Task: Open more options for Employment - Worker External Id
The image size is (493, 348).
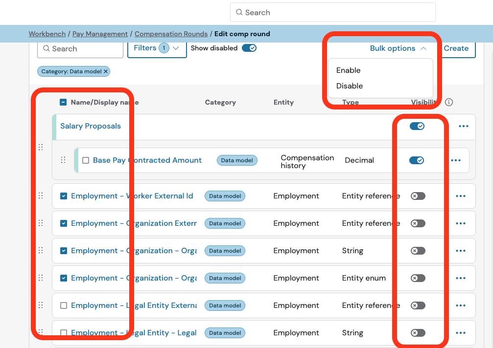Action: click(x=461, y=196)
